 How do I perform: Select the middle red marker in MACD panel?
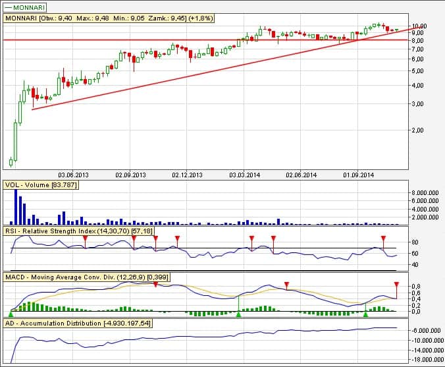click(286, 285)
